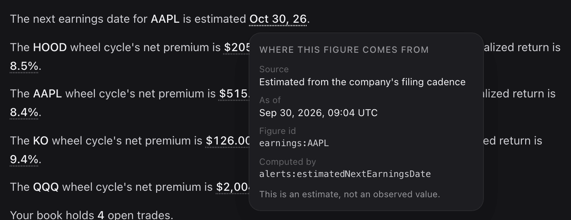Select the QQQ ticker symbol
This screenshot has height=220, width=571.
coord(46,188)
